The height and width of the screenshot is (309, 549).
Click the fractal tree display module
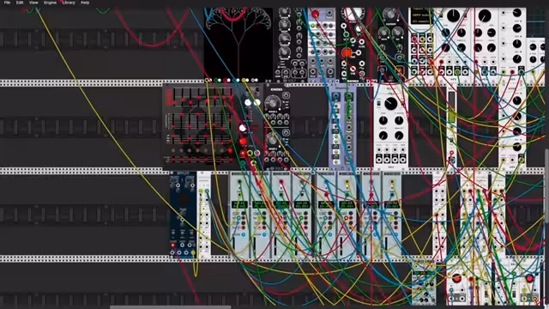(238, 44)
